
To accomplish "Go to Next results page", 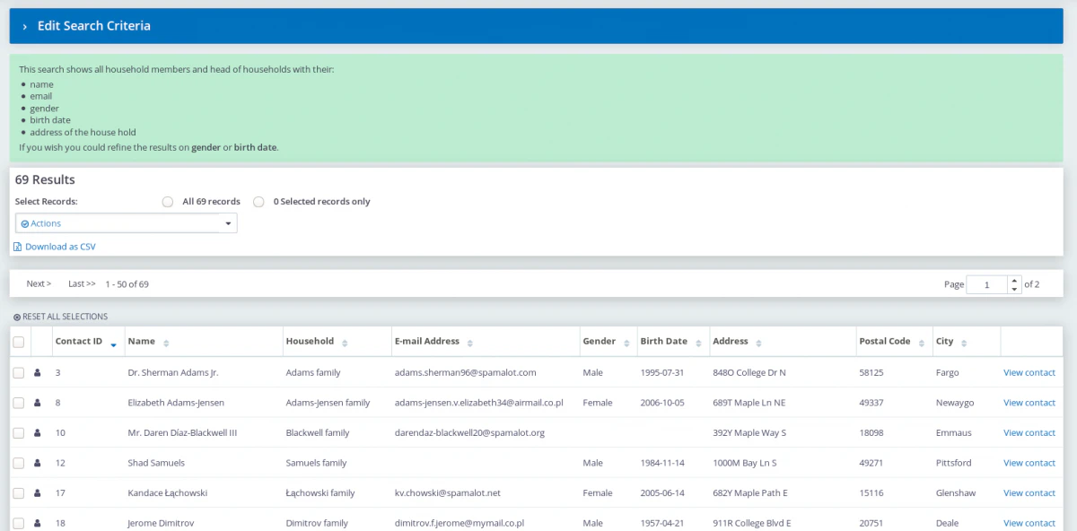I will (39, 283).
